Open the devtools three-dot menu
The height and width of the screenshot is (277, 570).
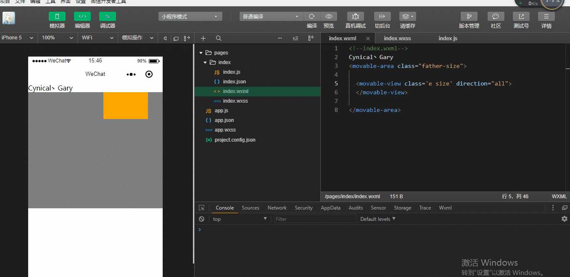pos(553,208)
